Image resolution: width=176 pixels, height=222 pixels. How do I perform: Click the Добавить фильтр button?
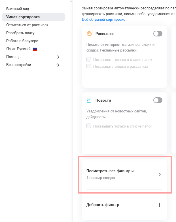click(x=103, y=205)
